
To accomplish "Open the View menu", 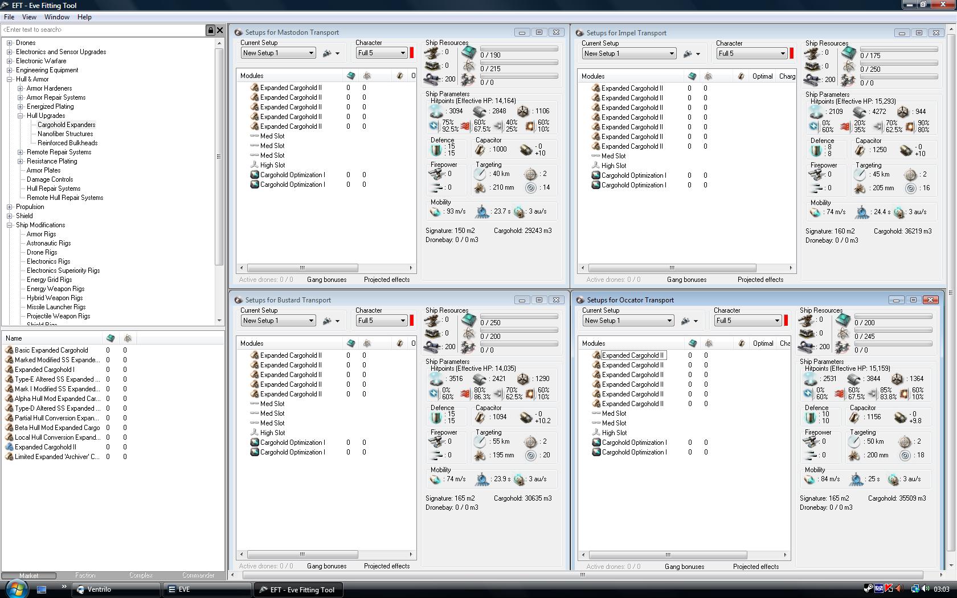I will (x=29, y=17).
